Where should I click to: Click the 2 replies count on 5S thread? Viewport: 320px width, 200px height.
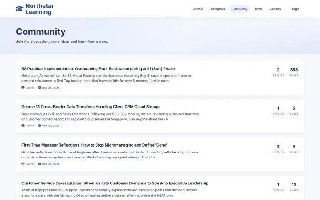(x=278, y=70)
